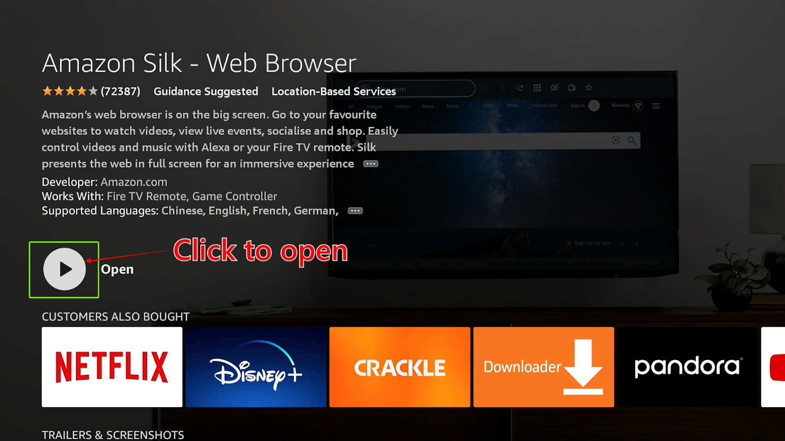Screen dimensions: 785x441
Task: Select the Images tab in preview
Action: pos(374,106)
